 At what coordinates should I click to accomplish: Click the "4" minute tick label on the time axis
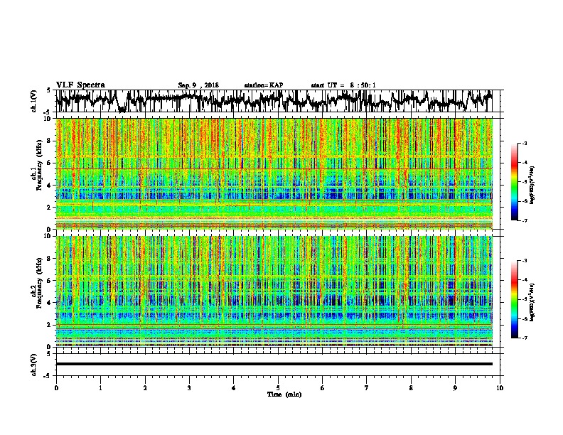click(234, 388)
